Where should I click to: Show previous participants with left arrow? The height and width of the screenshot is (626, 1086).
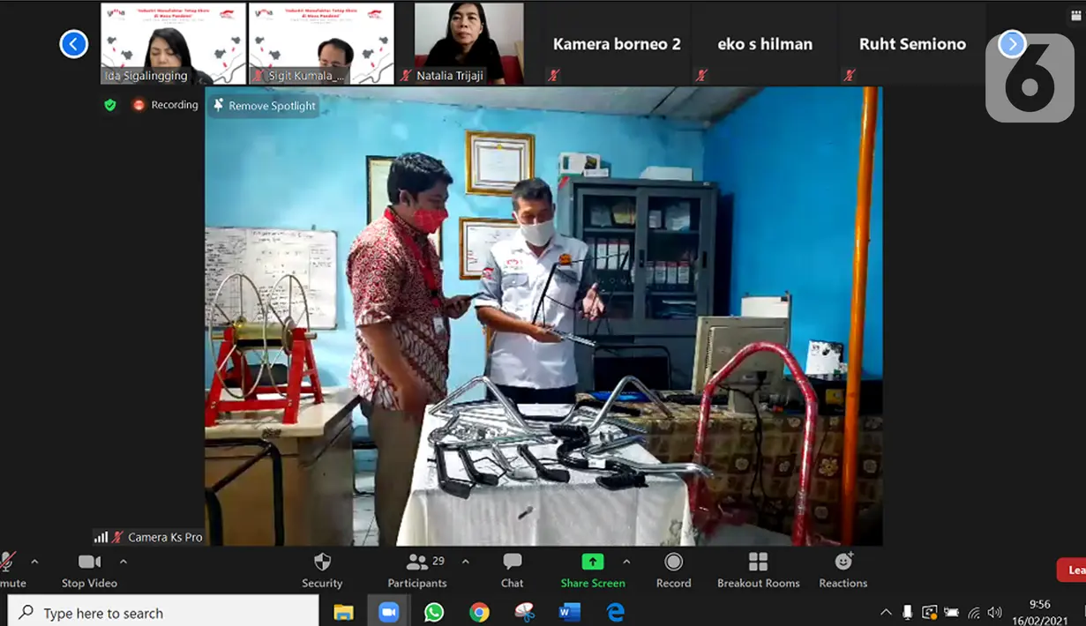73,43
